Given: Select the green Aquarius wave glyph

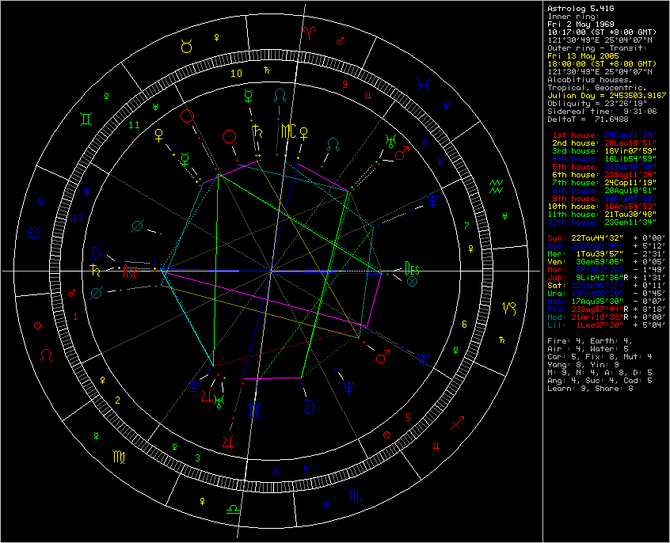Looking at the screenshot, I should [x=497, y=186].
